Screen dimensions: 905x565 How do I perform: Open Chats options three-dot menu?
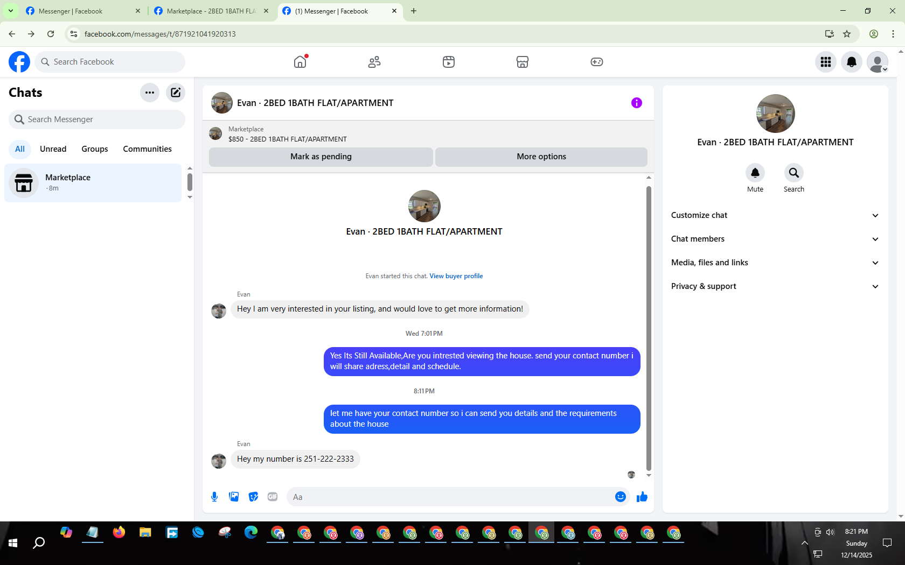point(150,93)
